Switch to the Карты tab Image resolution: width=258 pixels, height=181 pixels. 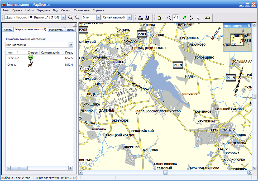tap(8, 30)
